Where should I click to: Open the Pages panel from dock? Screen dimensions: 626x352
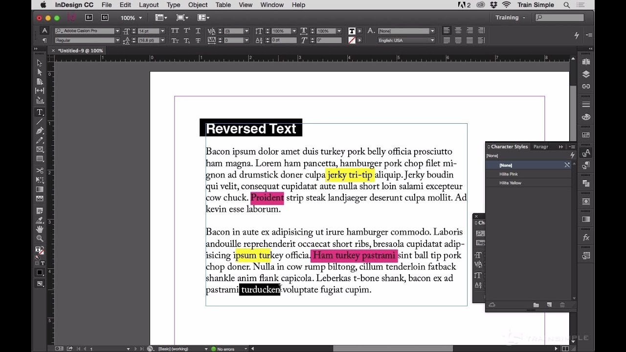(586, 62)
